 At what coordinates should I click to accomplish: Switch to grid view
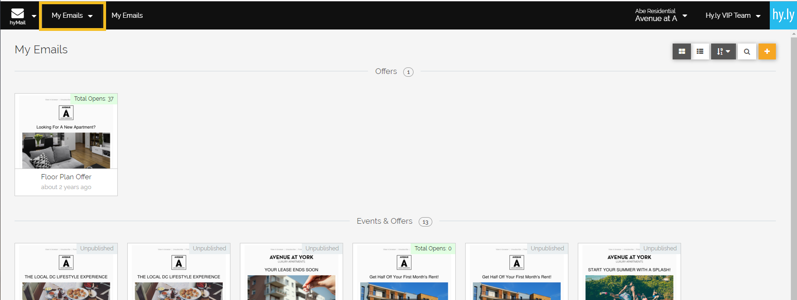pyautogui.click(x=682, y=51)
